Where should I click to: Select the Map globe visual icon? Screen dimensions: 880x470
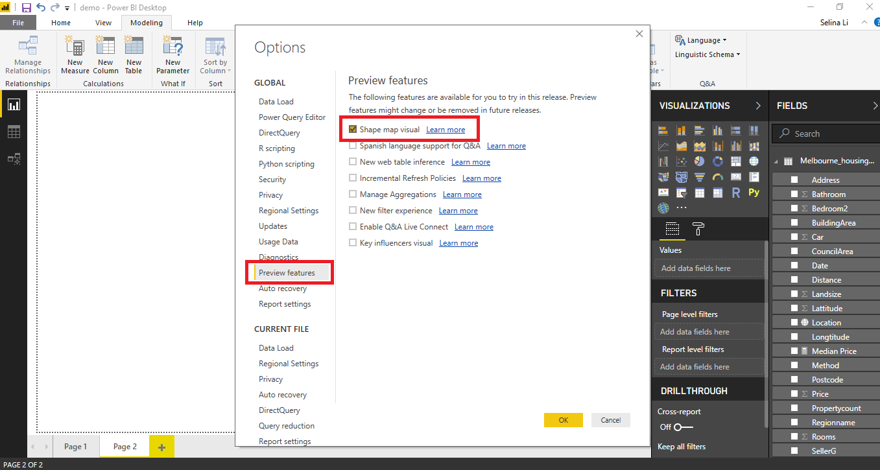pos(754,161)
